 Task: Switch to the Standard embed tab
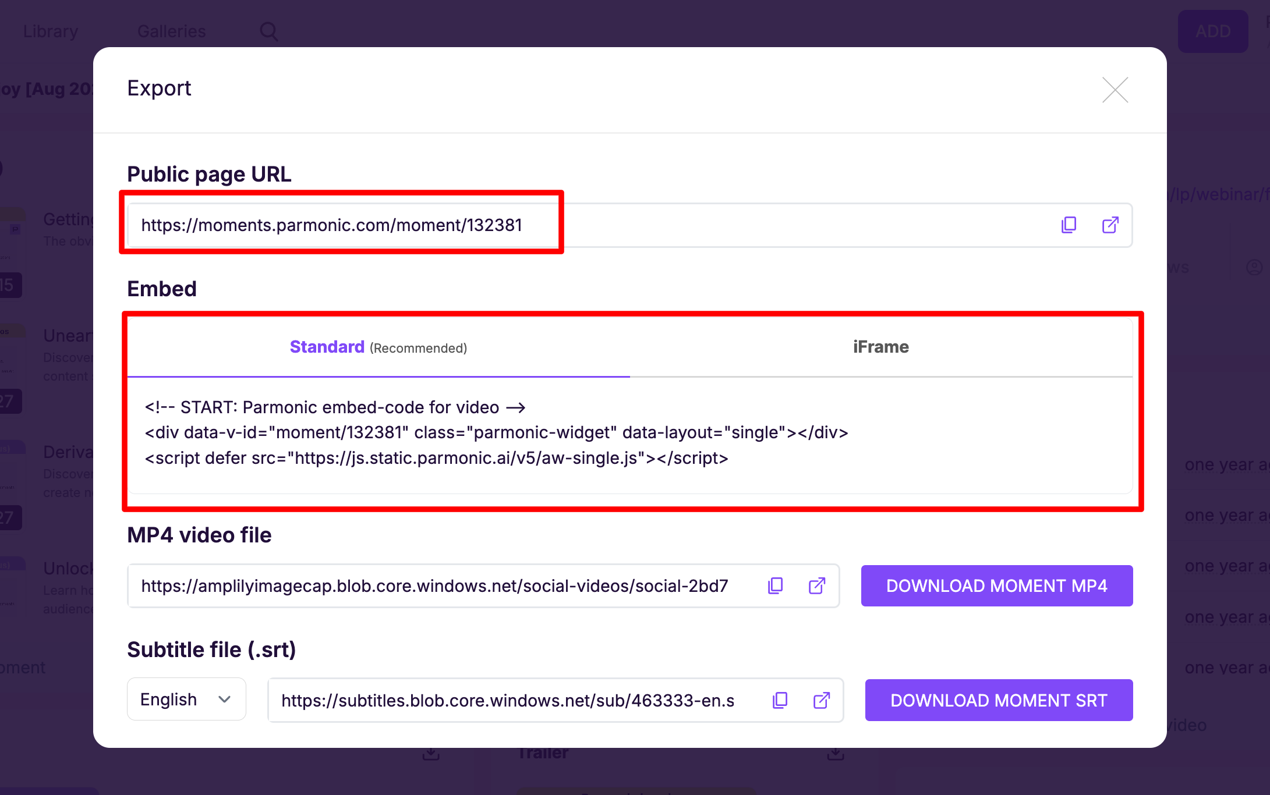378,347
